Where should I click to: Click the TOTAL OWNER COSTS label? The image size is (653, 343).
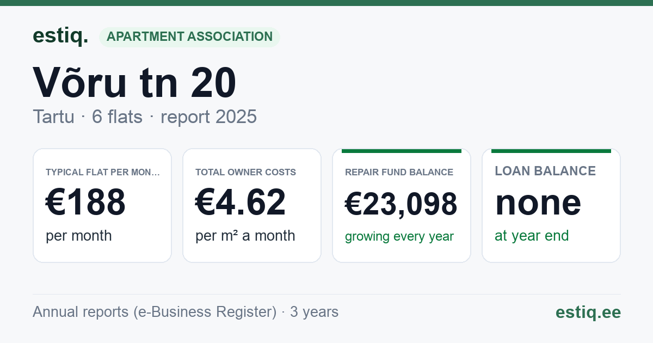tap(246, 173)
